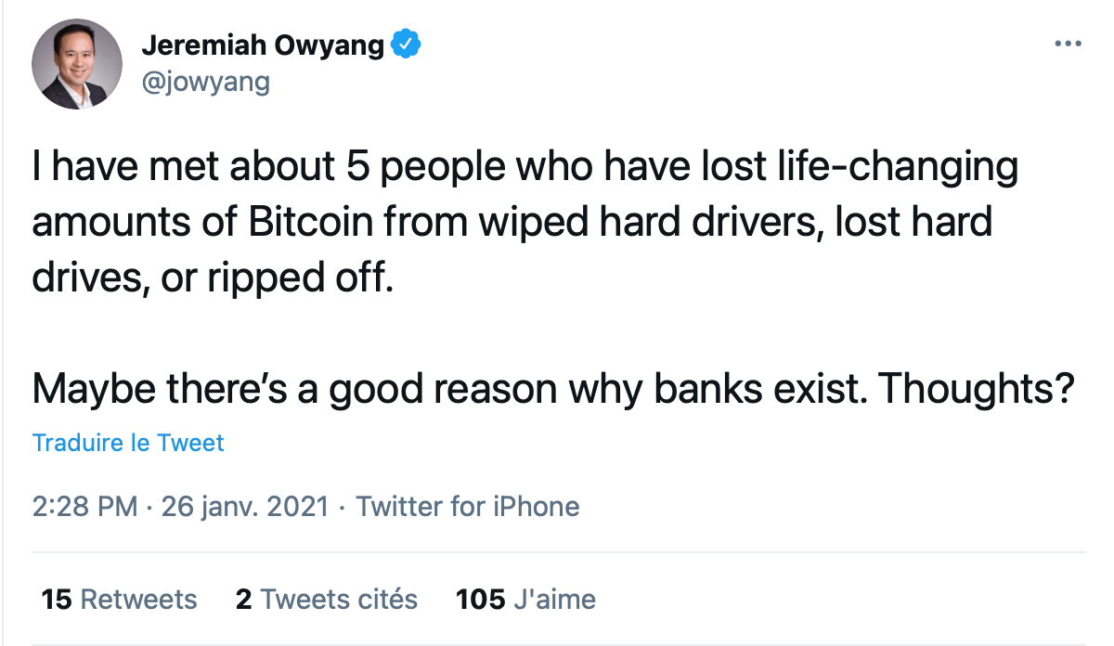Visit the @jowyang handle link
This screenshot has width=1114, height=646.
pyautogui.click(x=205, y=82)
